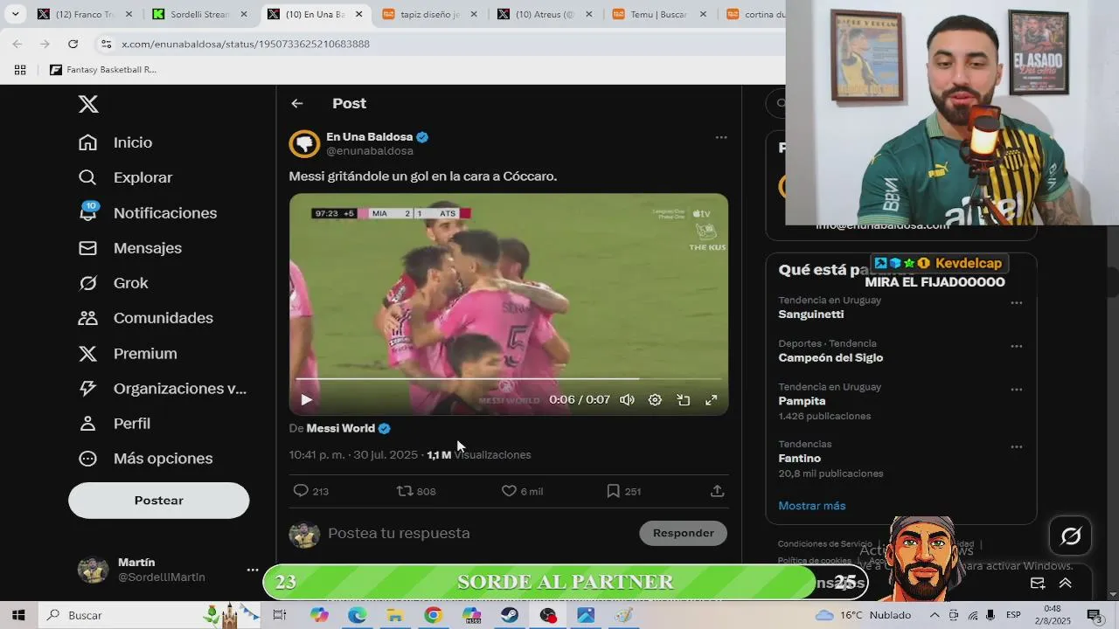Open Sanguinetti trending topic
This screenshot has width=1119, height=629.
(x=811, y=314)
